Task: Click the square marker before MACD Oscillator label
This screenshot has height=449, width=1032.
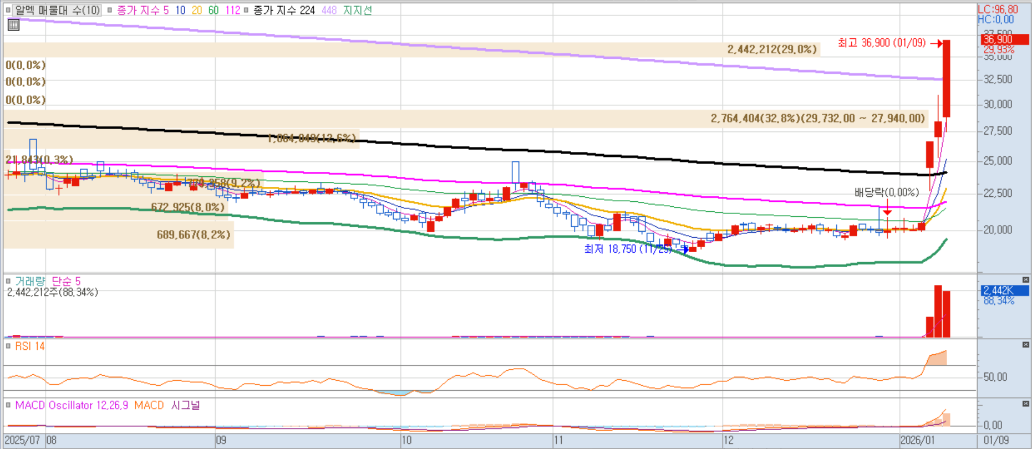Action: (x=8, y=405)
